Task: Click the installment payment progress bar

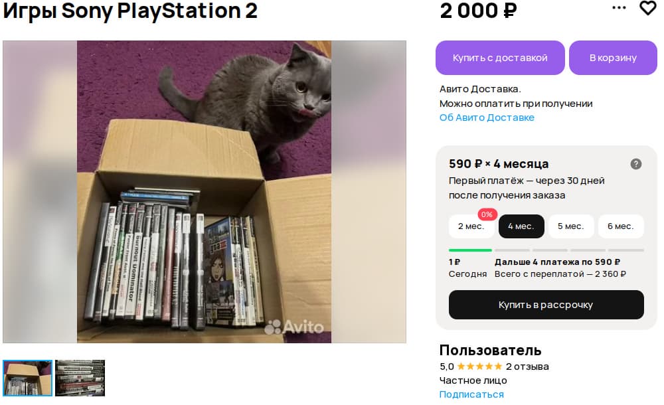Action: click(546, 250)
